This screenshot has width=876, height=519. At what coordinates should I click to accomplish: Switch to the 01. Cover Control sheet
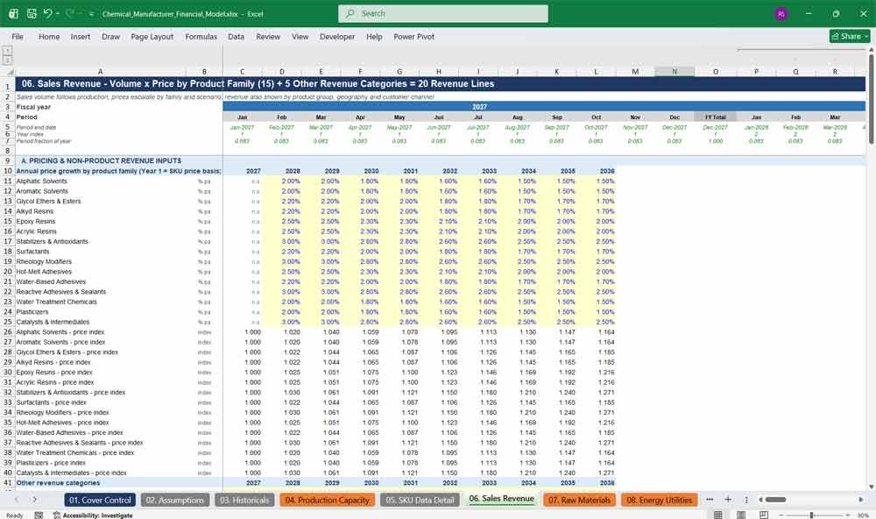[x=100, y=500]
